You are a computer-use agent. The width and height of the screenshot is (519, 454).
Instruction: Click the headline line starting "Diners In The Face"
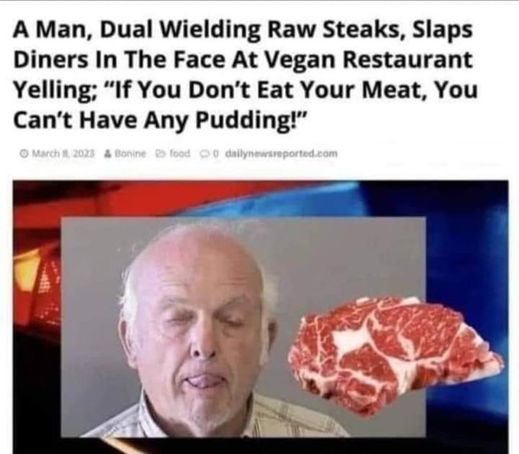(x=243, y=60)
